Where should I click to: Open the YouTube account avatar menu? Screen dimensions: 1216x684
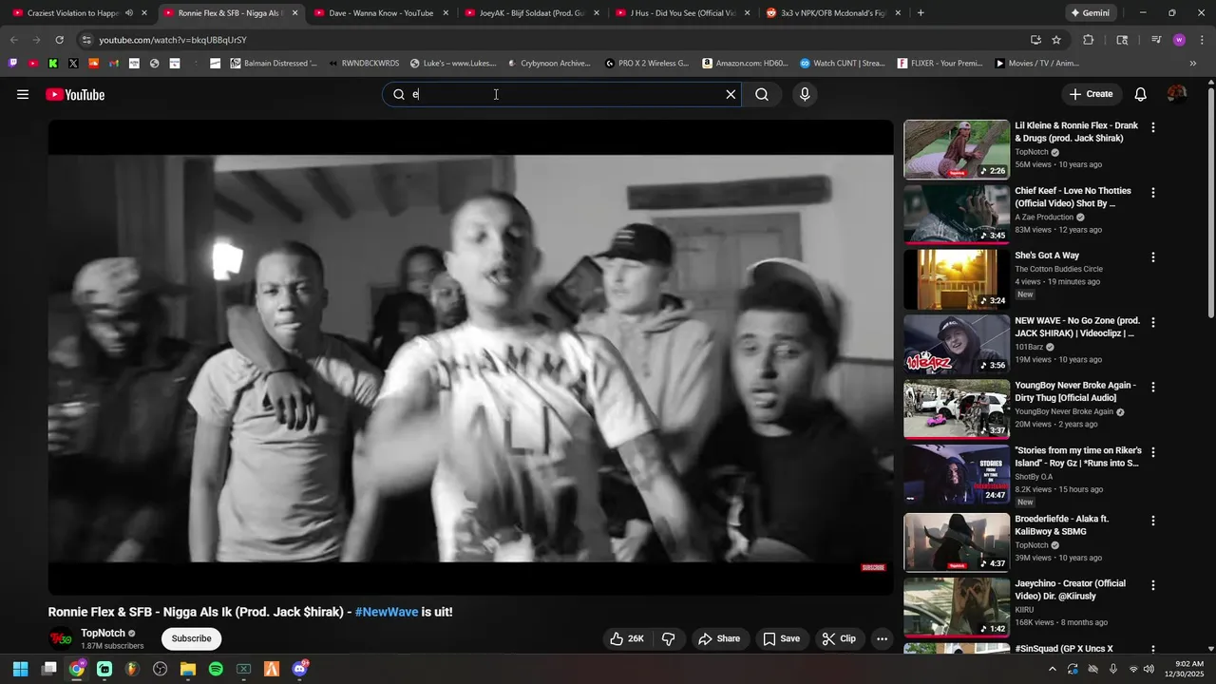(1177, 94)
